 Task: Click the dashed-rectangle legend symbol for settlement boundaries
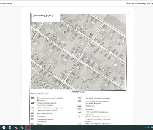[x=32, y=110]
